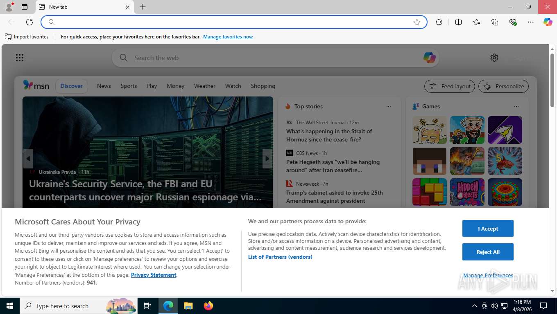
Task: Click the Copilot icon in search box
Action: [429, 58]
